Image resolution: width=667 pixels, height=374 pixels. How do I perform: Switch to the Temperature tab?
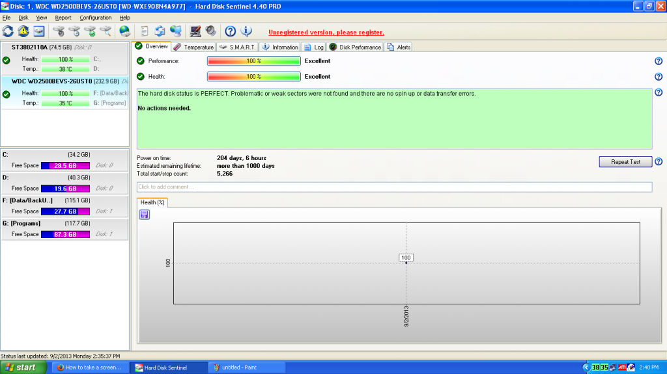pyautogui.click(x=193, y=47)
